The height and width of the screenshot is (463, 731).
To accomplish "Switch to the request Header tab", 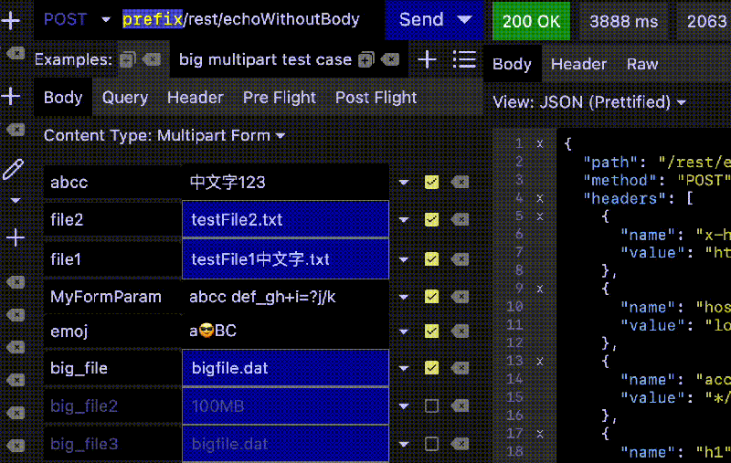I will (195, 98).
